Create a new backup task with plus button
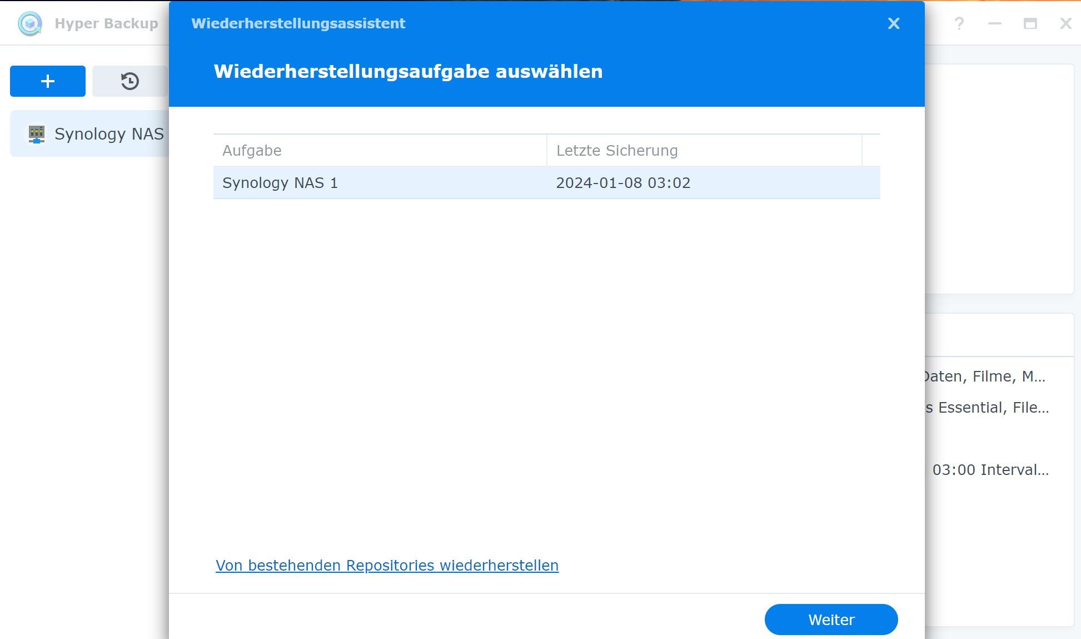1081x639 pixels. coord(48,81)
